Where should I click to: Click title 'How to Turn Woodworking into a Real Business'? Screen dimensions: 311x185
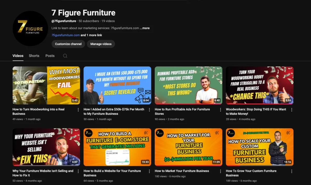38,111
